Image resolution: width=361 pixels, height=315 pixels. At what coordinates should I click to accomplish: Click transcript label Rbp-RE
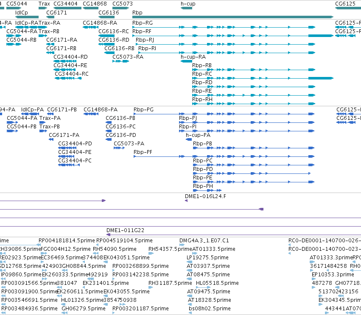202,91
